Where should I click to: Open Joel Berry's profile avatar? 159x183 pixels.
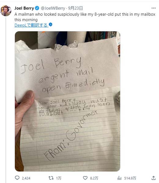tap(6, 11)
